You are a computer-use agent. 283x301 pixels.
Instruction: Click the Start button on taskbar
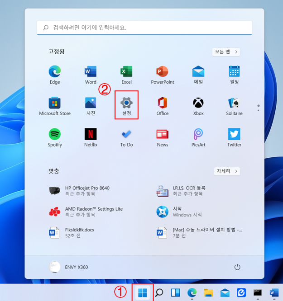[142, 293]
